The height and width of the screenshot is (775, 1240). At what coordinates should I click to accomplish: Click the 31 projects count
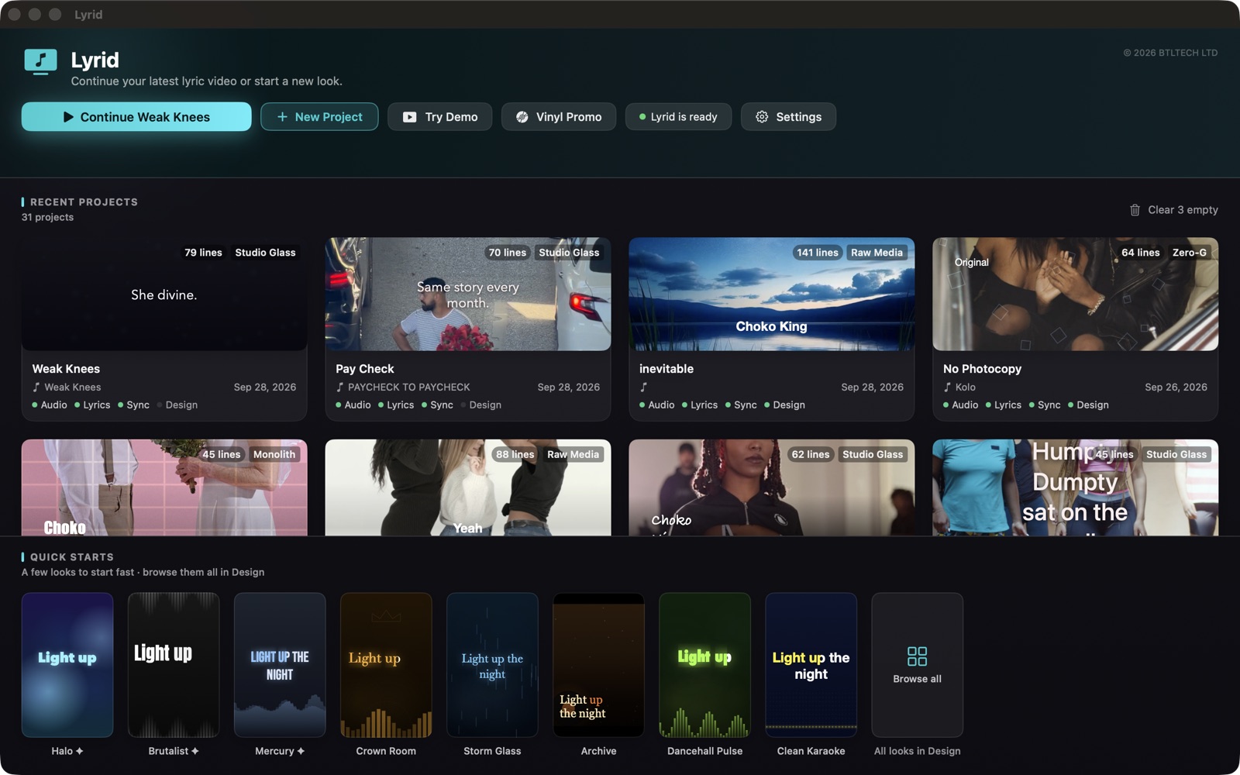pos(47,217)
